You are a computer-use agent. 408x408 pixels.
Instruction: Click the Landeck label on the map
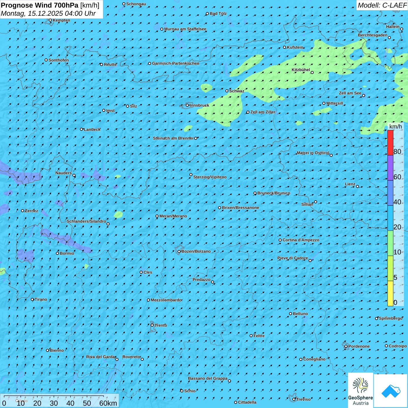click(92, 129)
